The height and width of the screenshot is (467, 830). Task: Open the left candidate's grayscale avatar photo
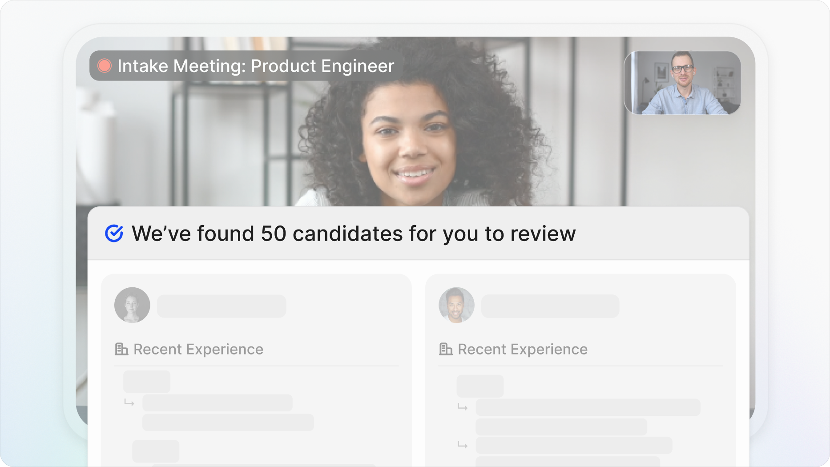click(132, 305)
